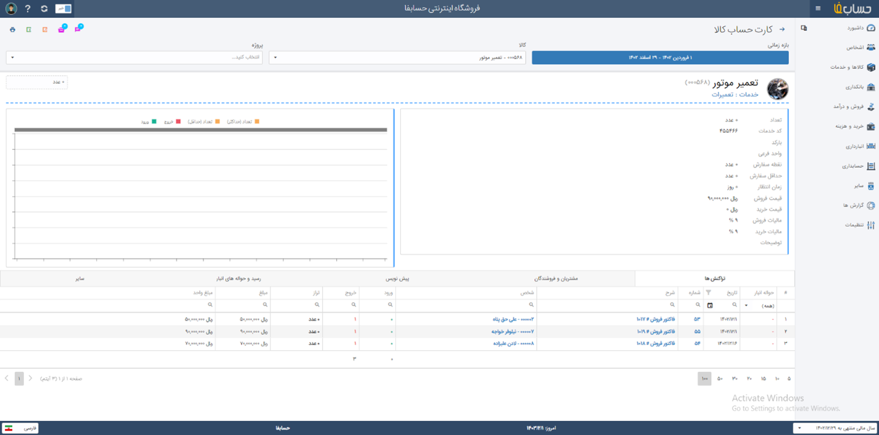Open the پروژه project dropdown
Screen dimensions: 879x435
tap(135, 57)
